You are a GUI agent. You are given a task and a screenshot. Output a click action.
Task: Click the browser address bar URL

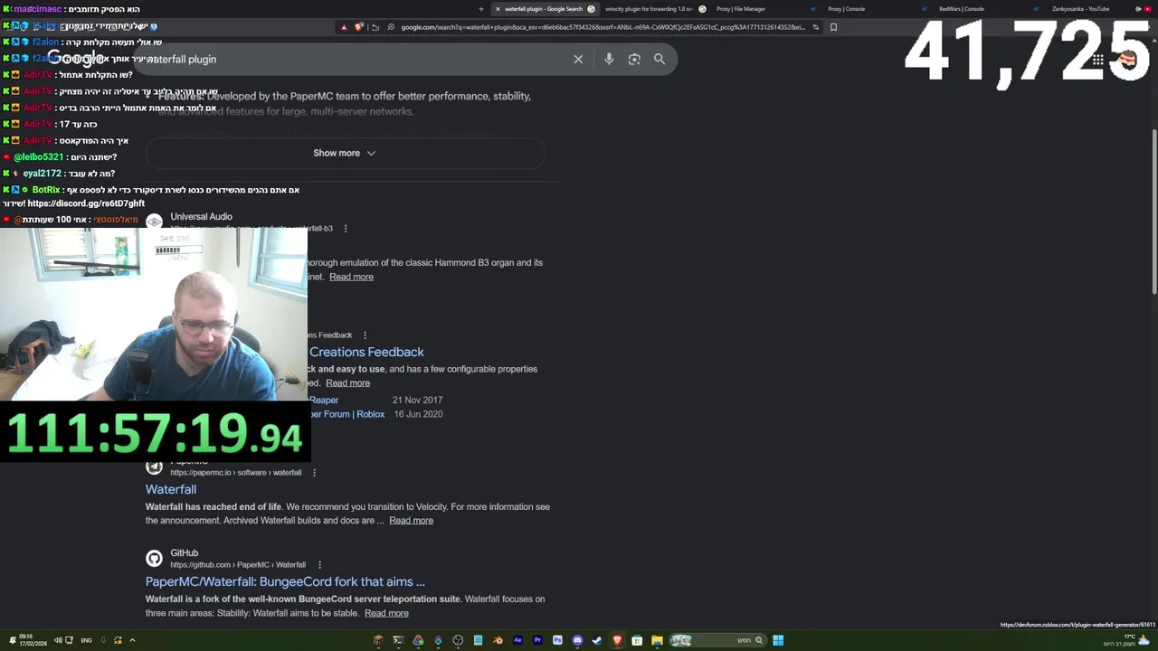tap(603, 27)
